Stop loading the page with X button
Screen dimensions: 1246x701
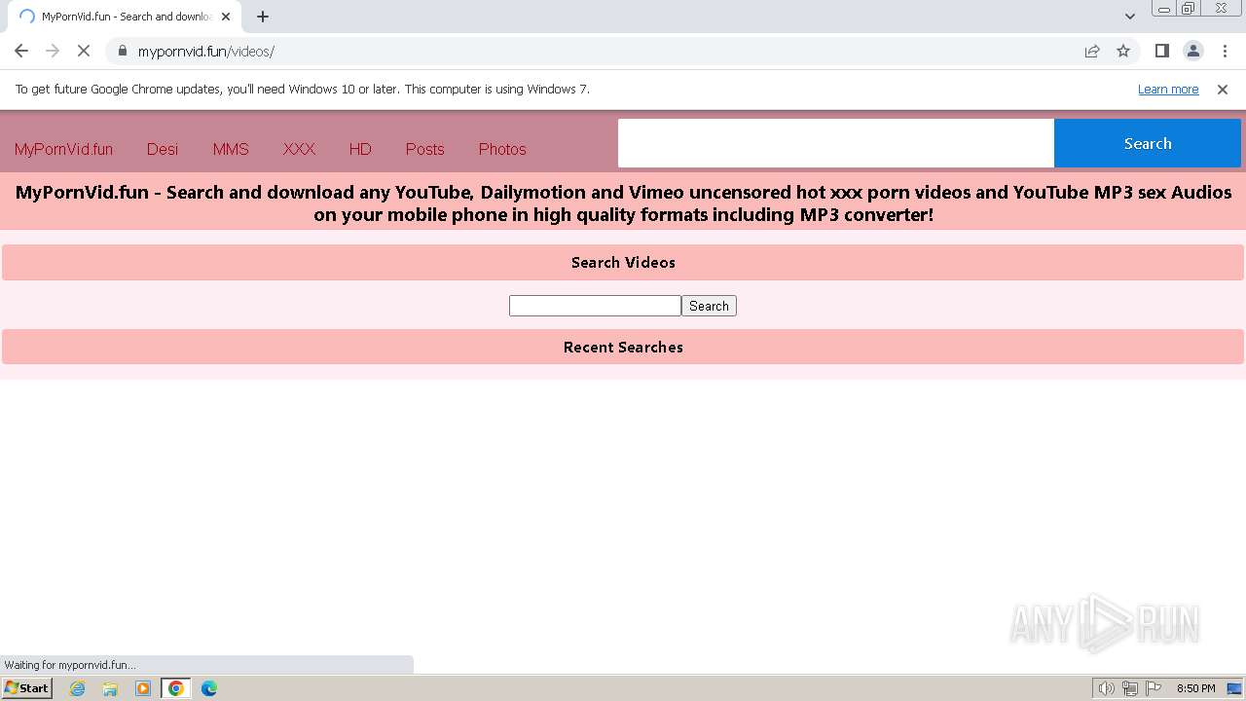(84, 51)
